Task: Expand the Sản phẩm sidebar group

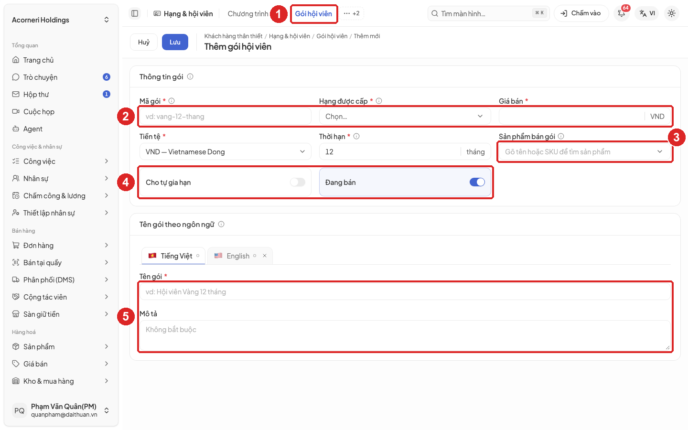Action: 61,347
